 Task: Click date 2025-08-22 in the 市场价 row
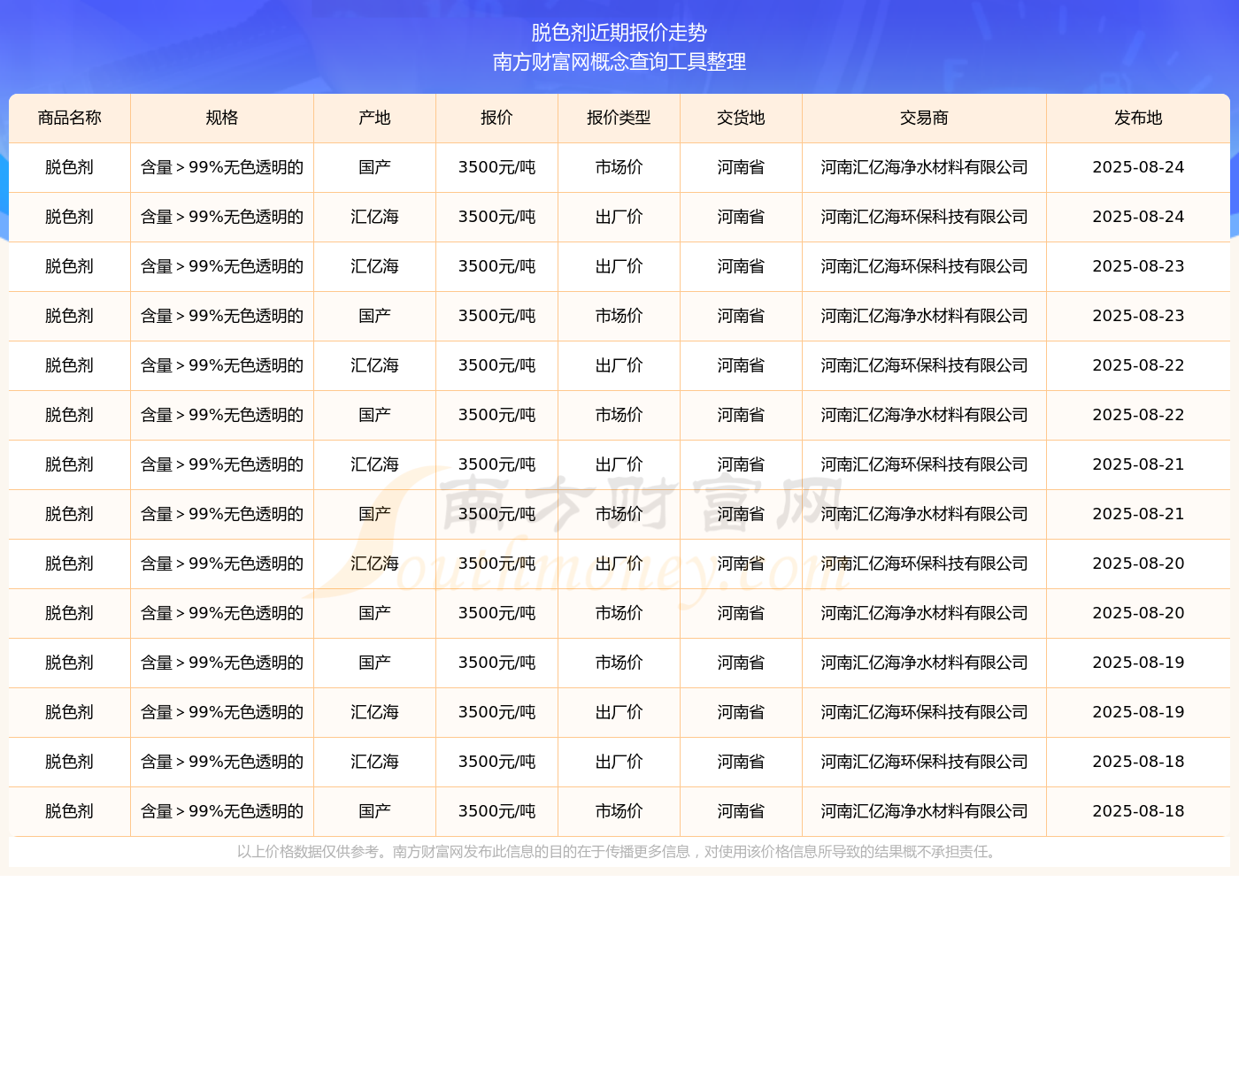point(1138,415)
